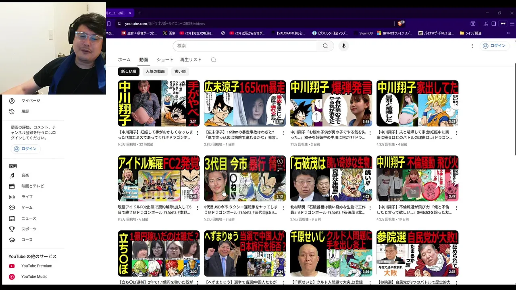This screenshot has width=516, height=290.
Task: Open the YouTube settings three-dot menu
Action: [472, 46]
